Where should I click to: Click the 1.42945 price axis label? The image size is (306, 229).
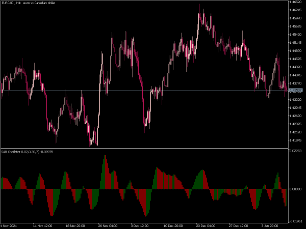pyautogui.click(x=296, y=108)
